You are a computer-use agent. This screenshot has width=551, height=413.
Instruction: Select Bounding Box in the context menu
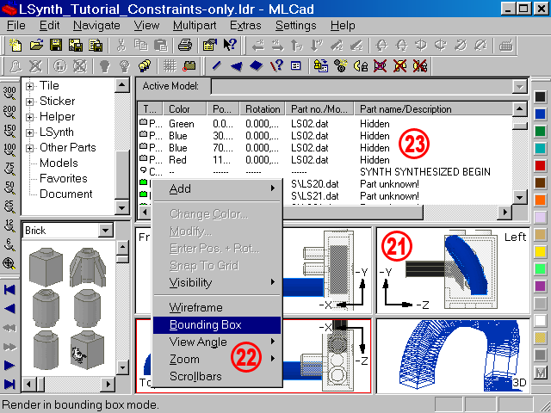(217, 325)
